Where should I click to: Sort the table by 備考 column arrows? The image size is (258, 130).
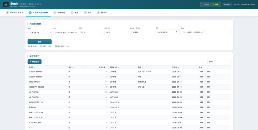pyautogui.click(x=143, y=67)
